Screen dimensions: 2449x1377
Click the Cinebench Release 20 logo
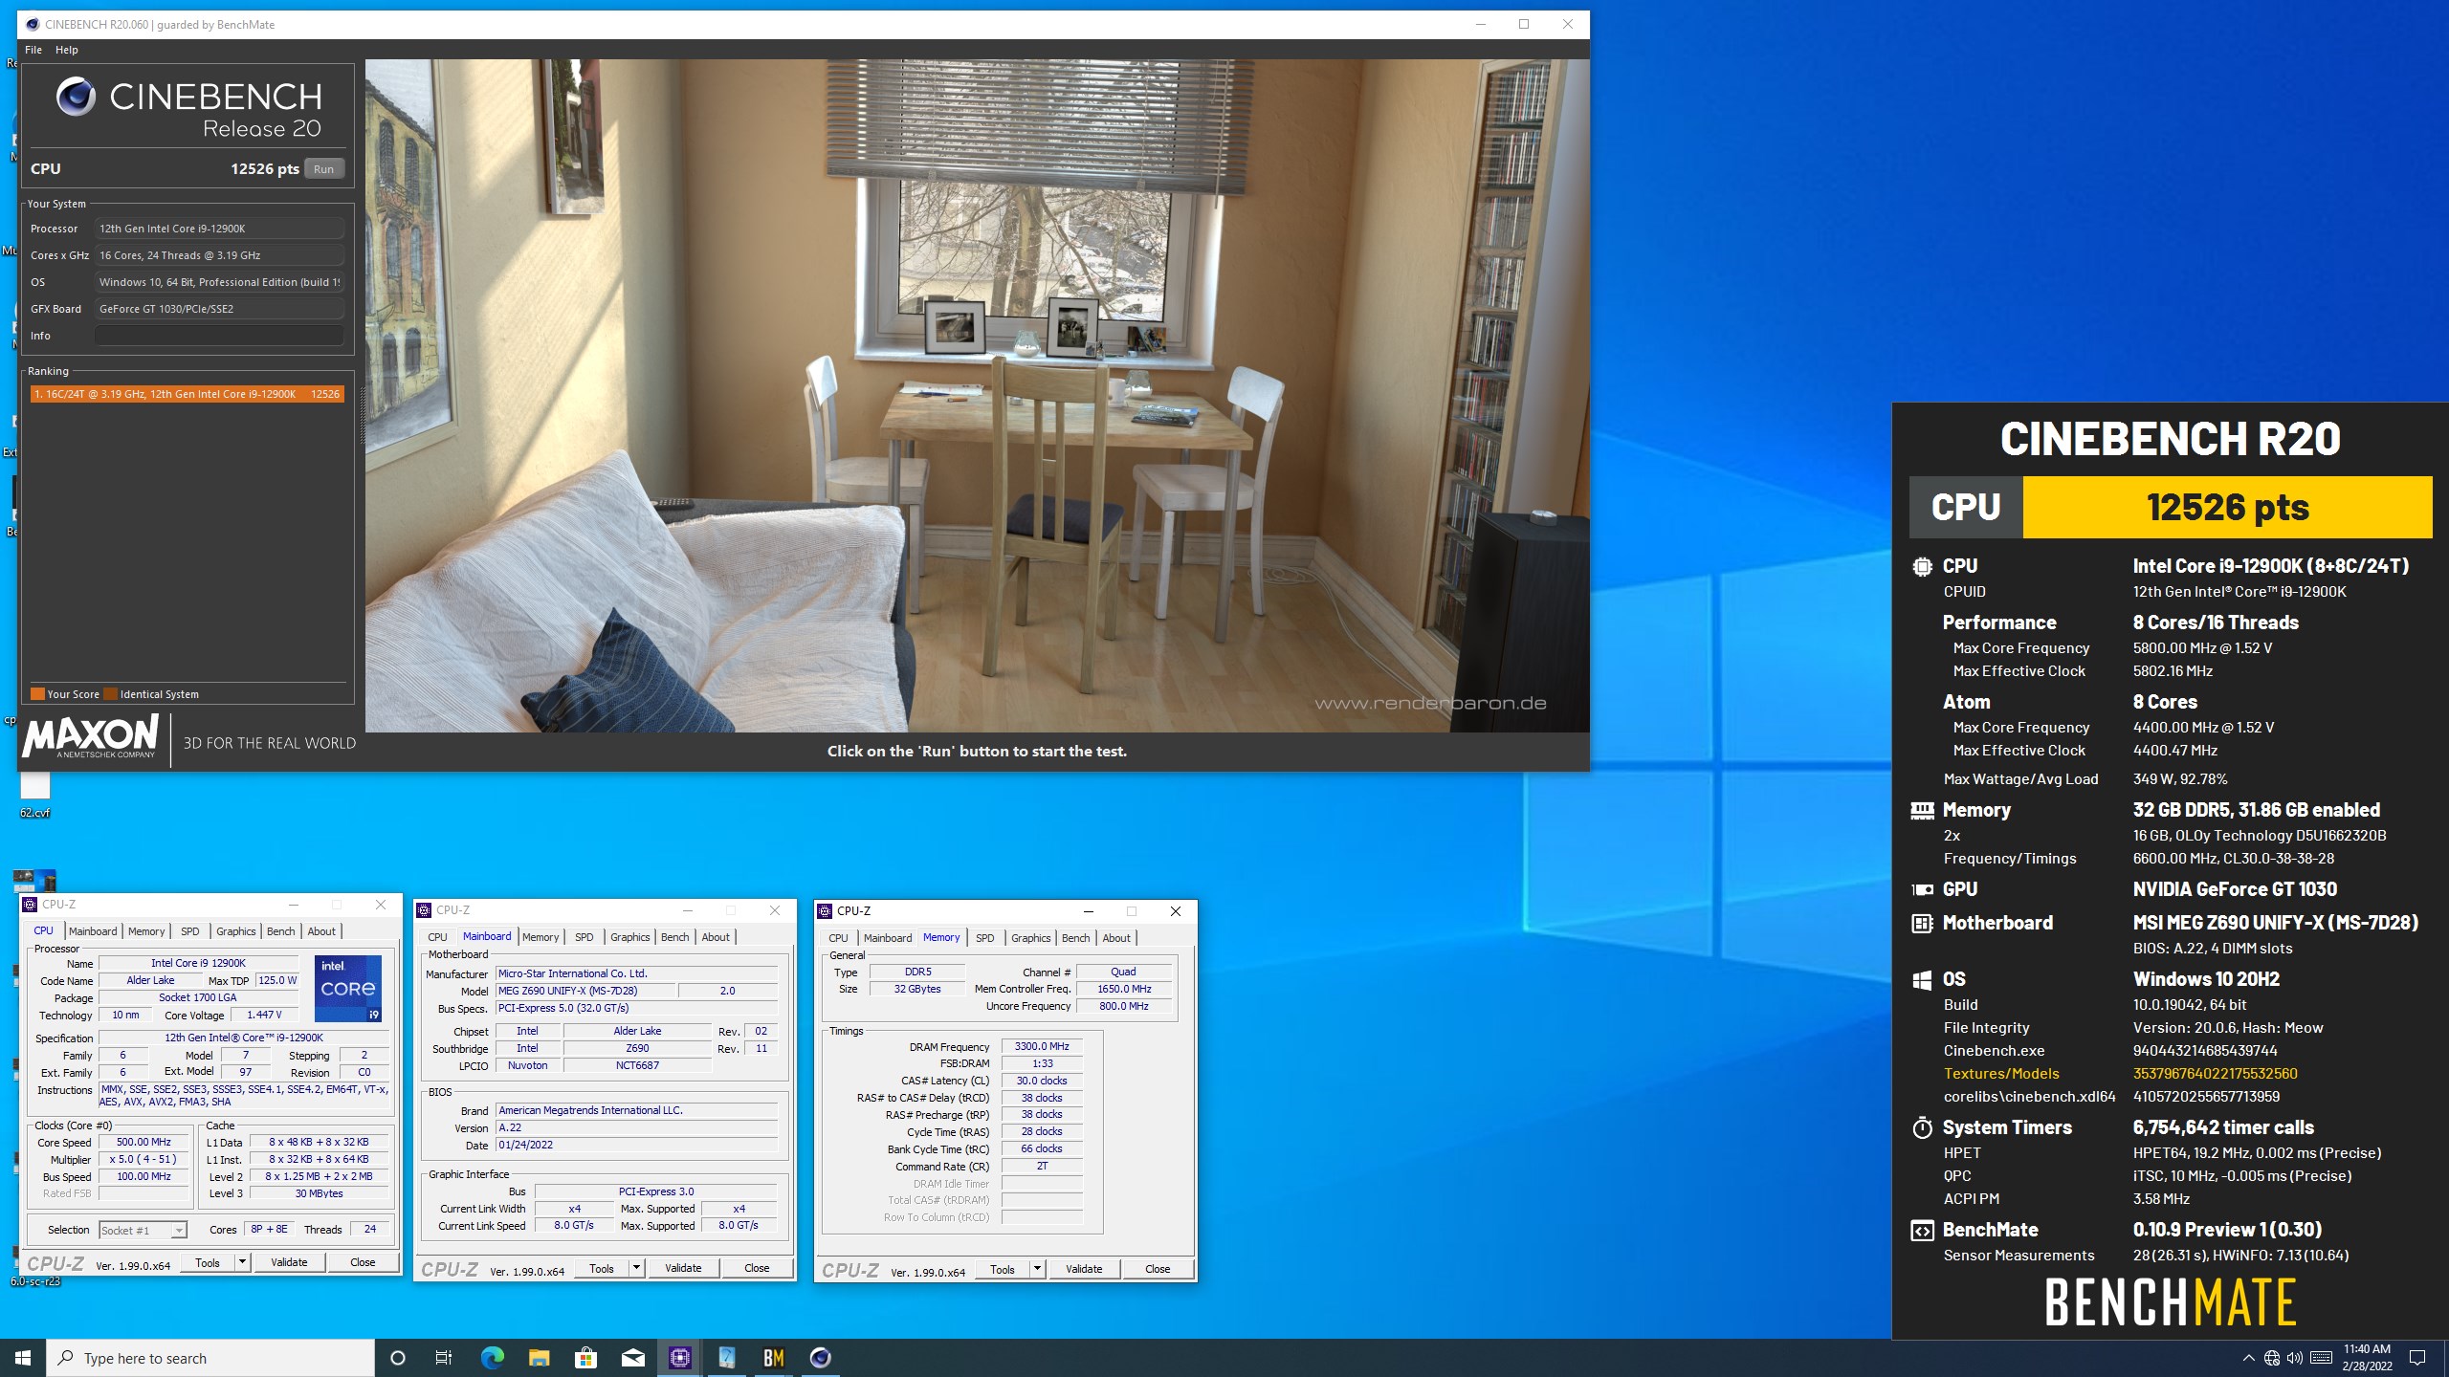[188, 108]
